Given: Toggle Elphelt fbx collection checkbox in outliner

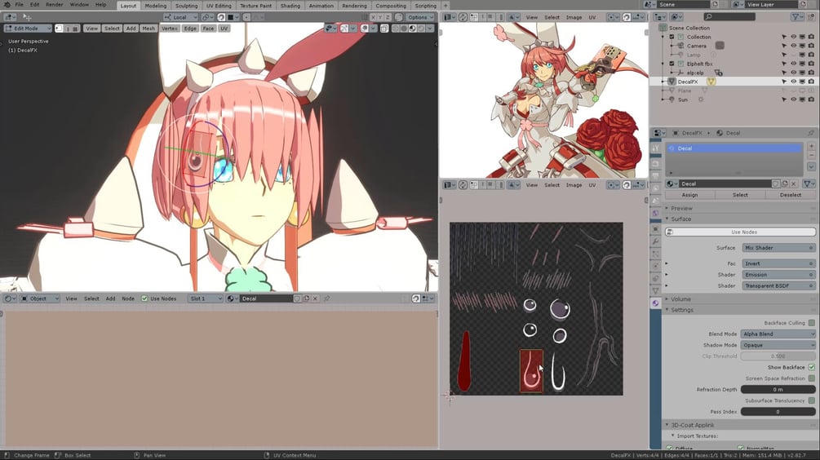Looking at the screenshot, I should click(x=672, y=64).
